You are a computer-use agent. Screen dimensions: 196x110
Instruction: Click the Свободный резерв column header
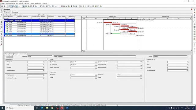point(70,17)
